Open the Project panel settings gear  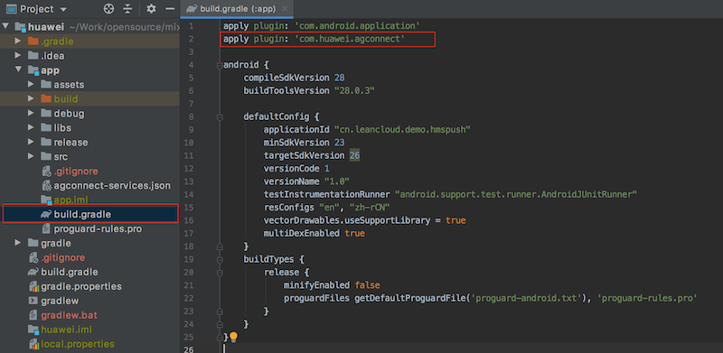click(151, 9)
